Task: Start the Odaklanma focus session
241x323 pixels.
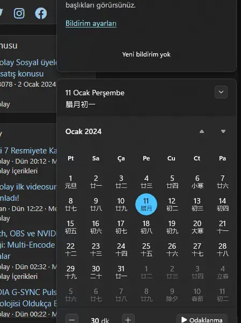Action: 202,319
